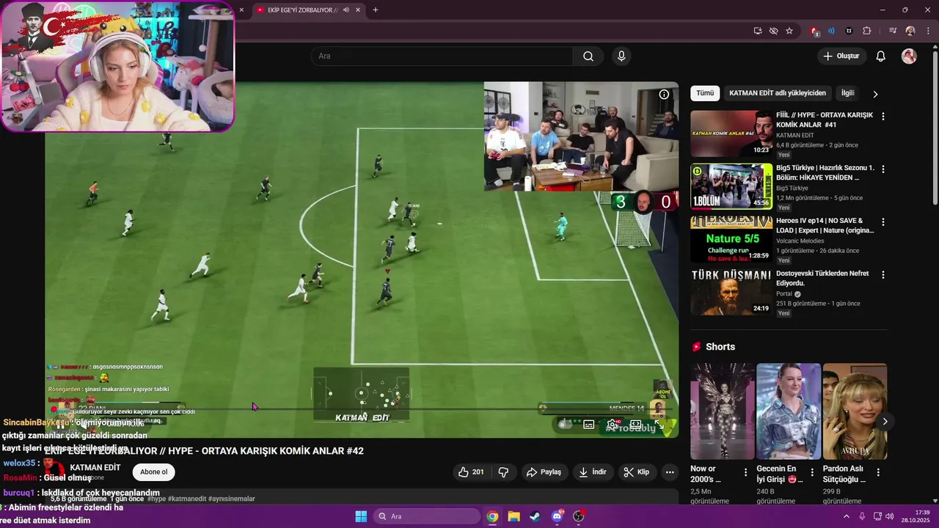Like the video with thumbs-up
Screen dimensions: 939x528
tap(470, 472)
